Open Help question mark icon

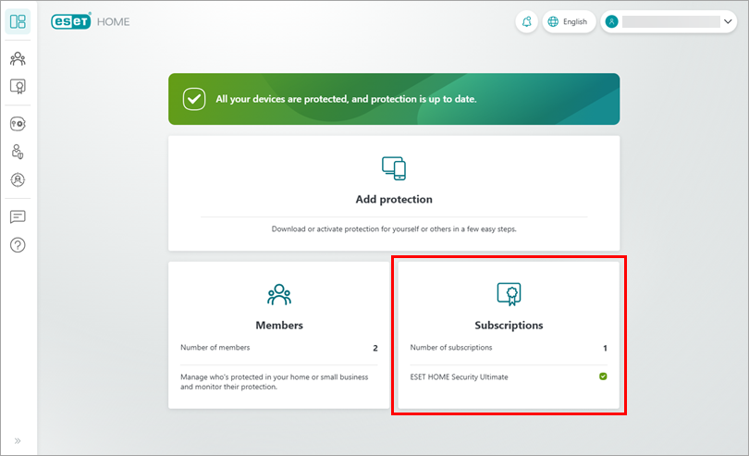(18, 245)
